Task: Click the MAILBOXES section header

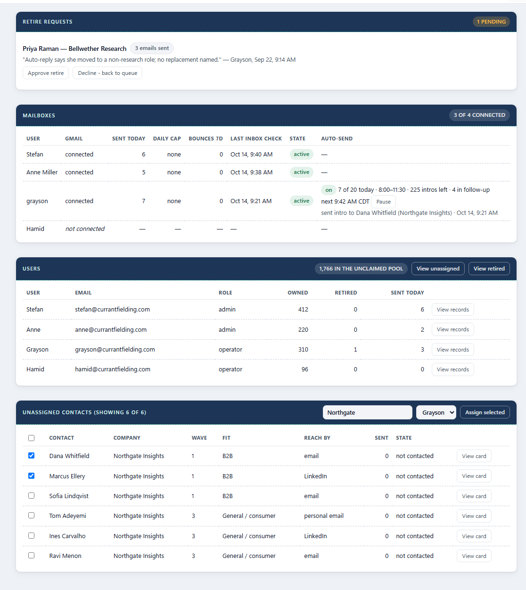Action: 39,115
